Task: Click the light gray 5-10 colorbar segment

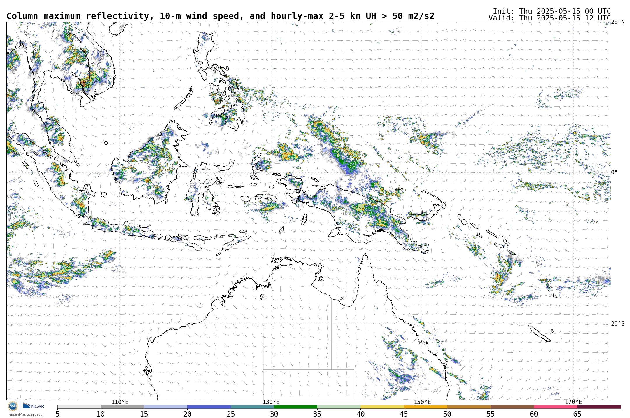Action: (79, 407)
